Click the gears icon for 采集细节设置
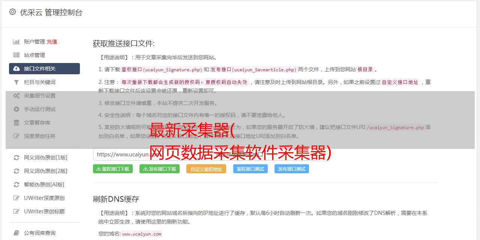 (x=16, y=96)
